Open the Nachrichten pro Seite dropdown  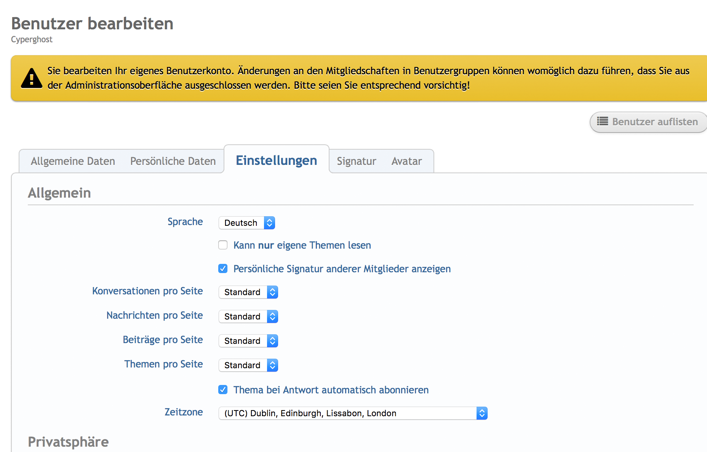point(248,316)
